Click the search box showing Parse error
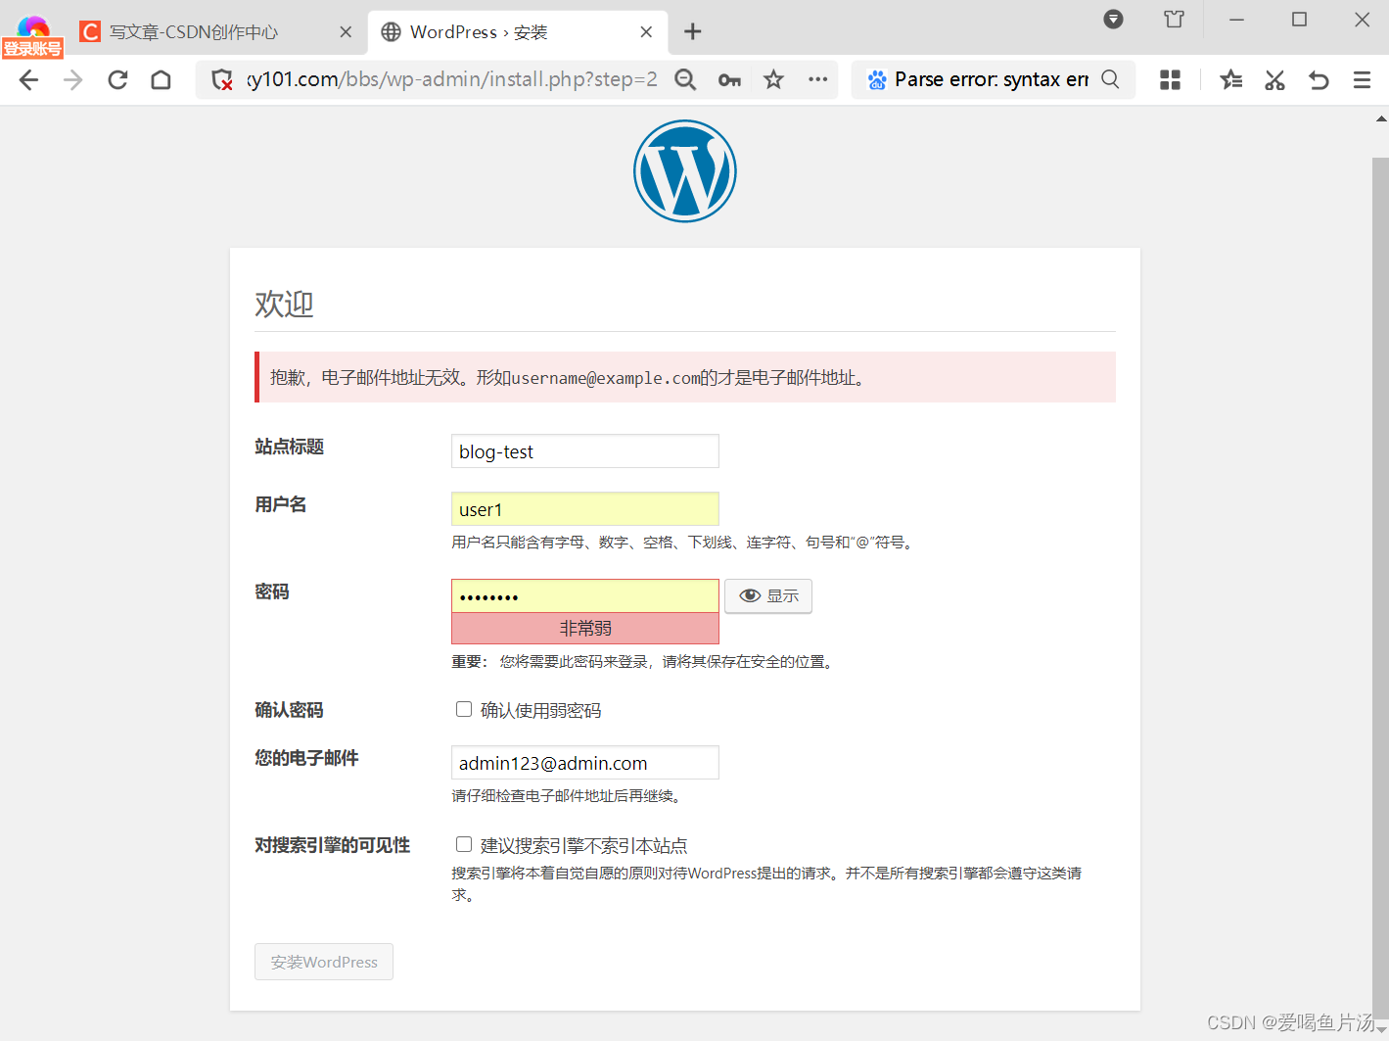Viewport: 1389px width, 1041px height. [x=992, y=79]
